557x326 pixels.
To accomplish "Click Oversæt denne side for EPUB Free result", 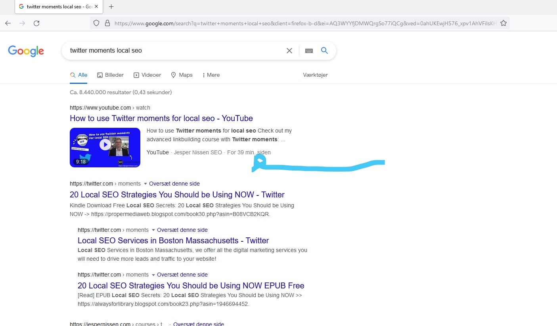I will coord(182,275).
